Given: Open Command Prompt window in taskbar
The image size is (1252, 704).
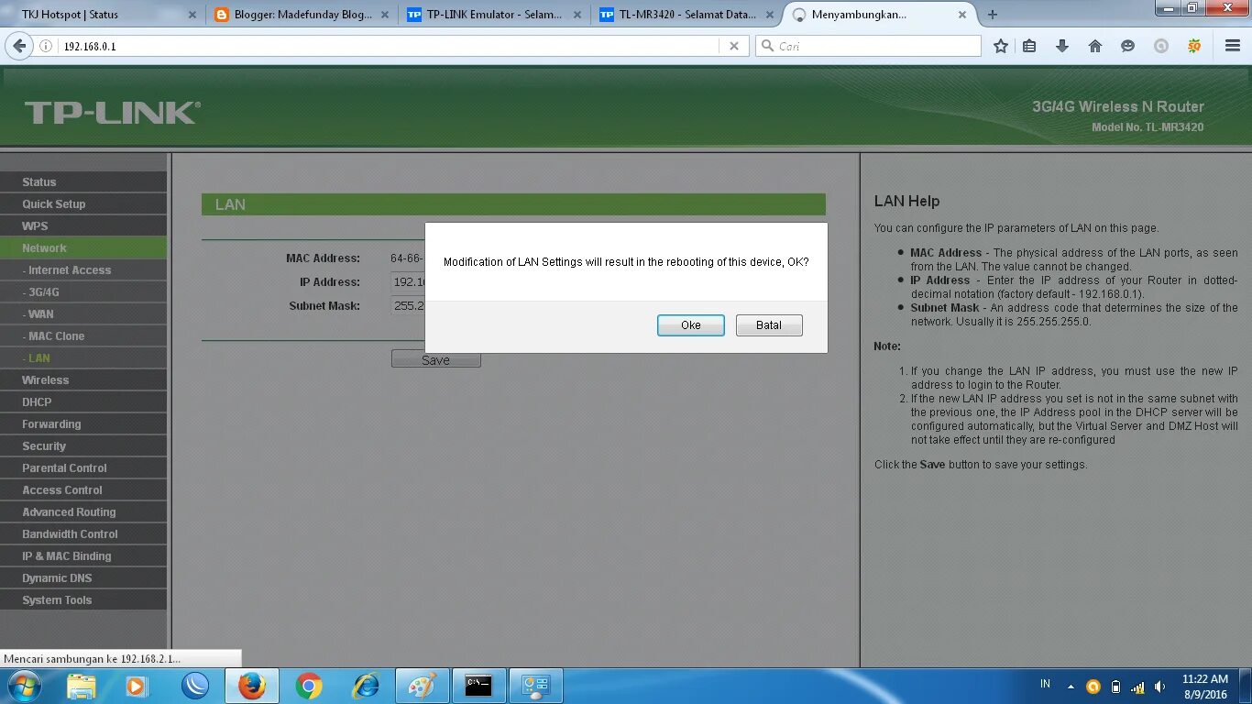Looking at the screenshot, I should pos(478,686).
